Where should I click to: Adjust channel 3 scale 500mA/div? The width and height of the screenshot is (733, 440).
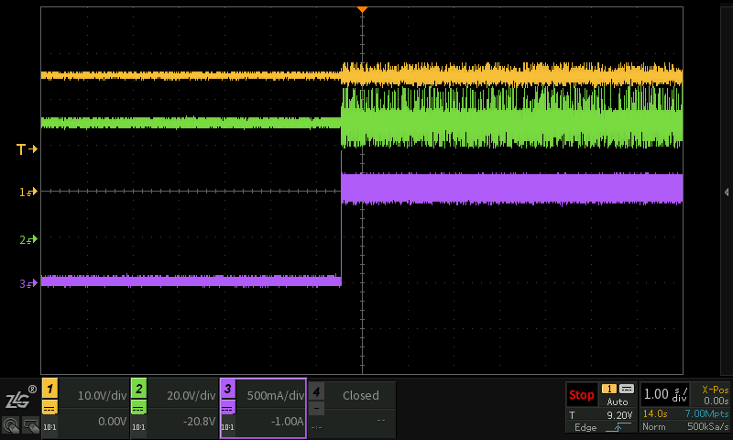pos(276,396)
